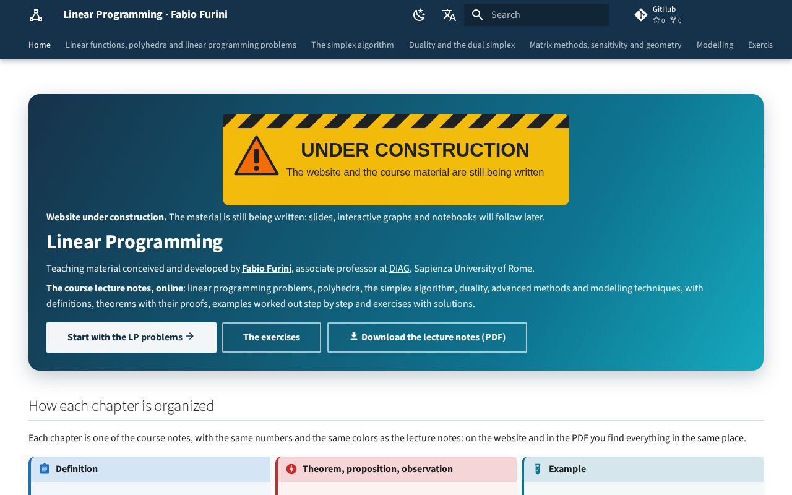Switch to Matrix methods, sensitivity and geometry
Viewport: 792px width, 495px height.
tap(606, 45)
